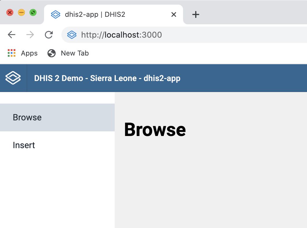Image resolution: width=307 pixels, height=228 pixels.
Task: Click the green fullscreen window button
Action: click(33, 12)
